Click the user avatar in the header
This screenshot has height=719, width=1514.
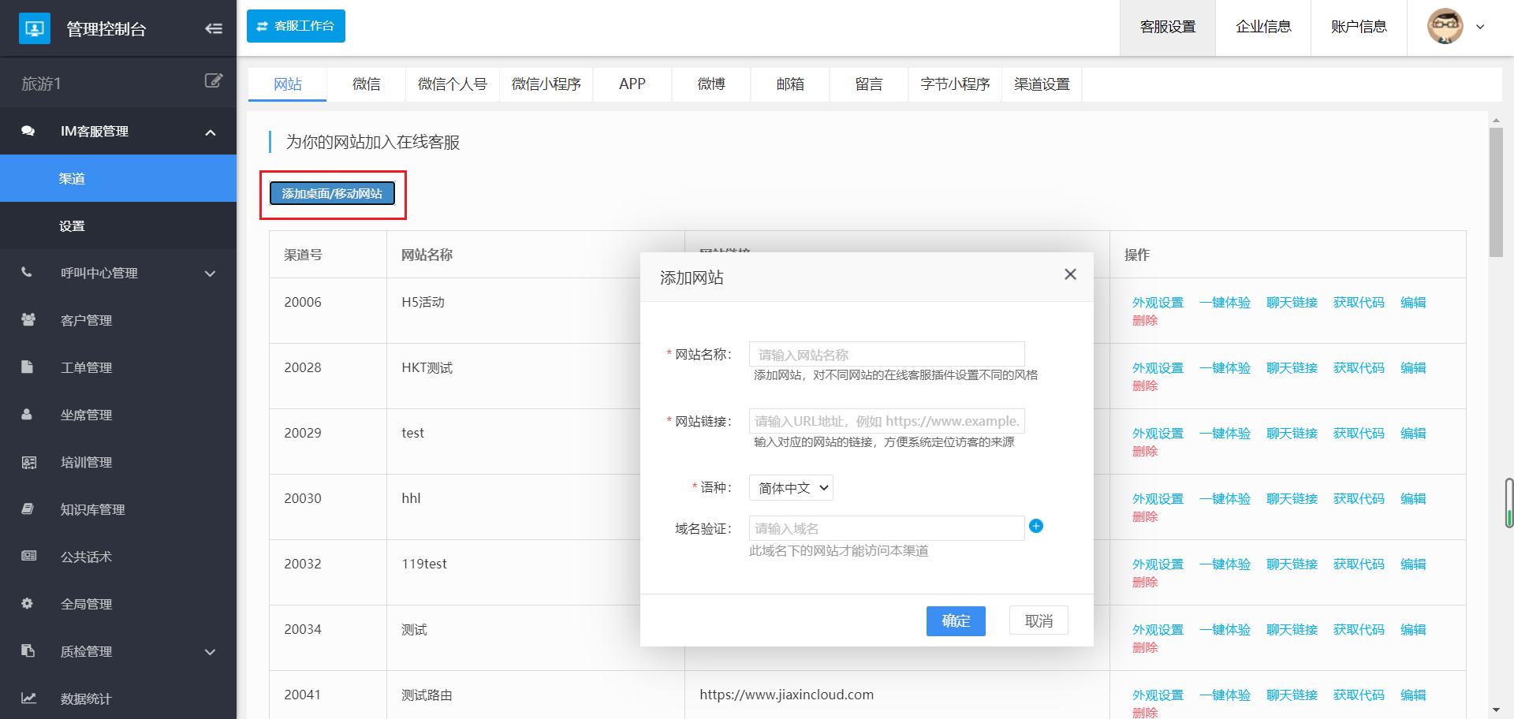pyautogui.click(x=1445, y=27)
